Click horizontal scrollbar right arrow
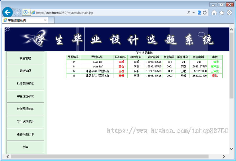Viewport: 236px width, 161px height. pyautogui.click(x=224, y=157)
